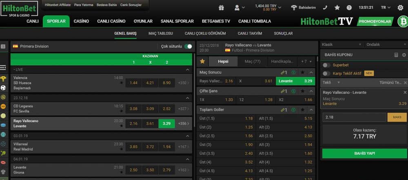
Task: Click the MAKS stake button
Action: [x=397, y=117]
